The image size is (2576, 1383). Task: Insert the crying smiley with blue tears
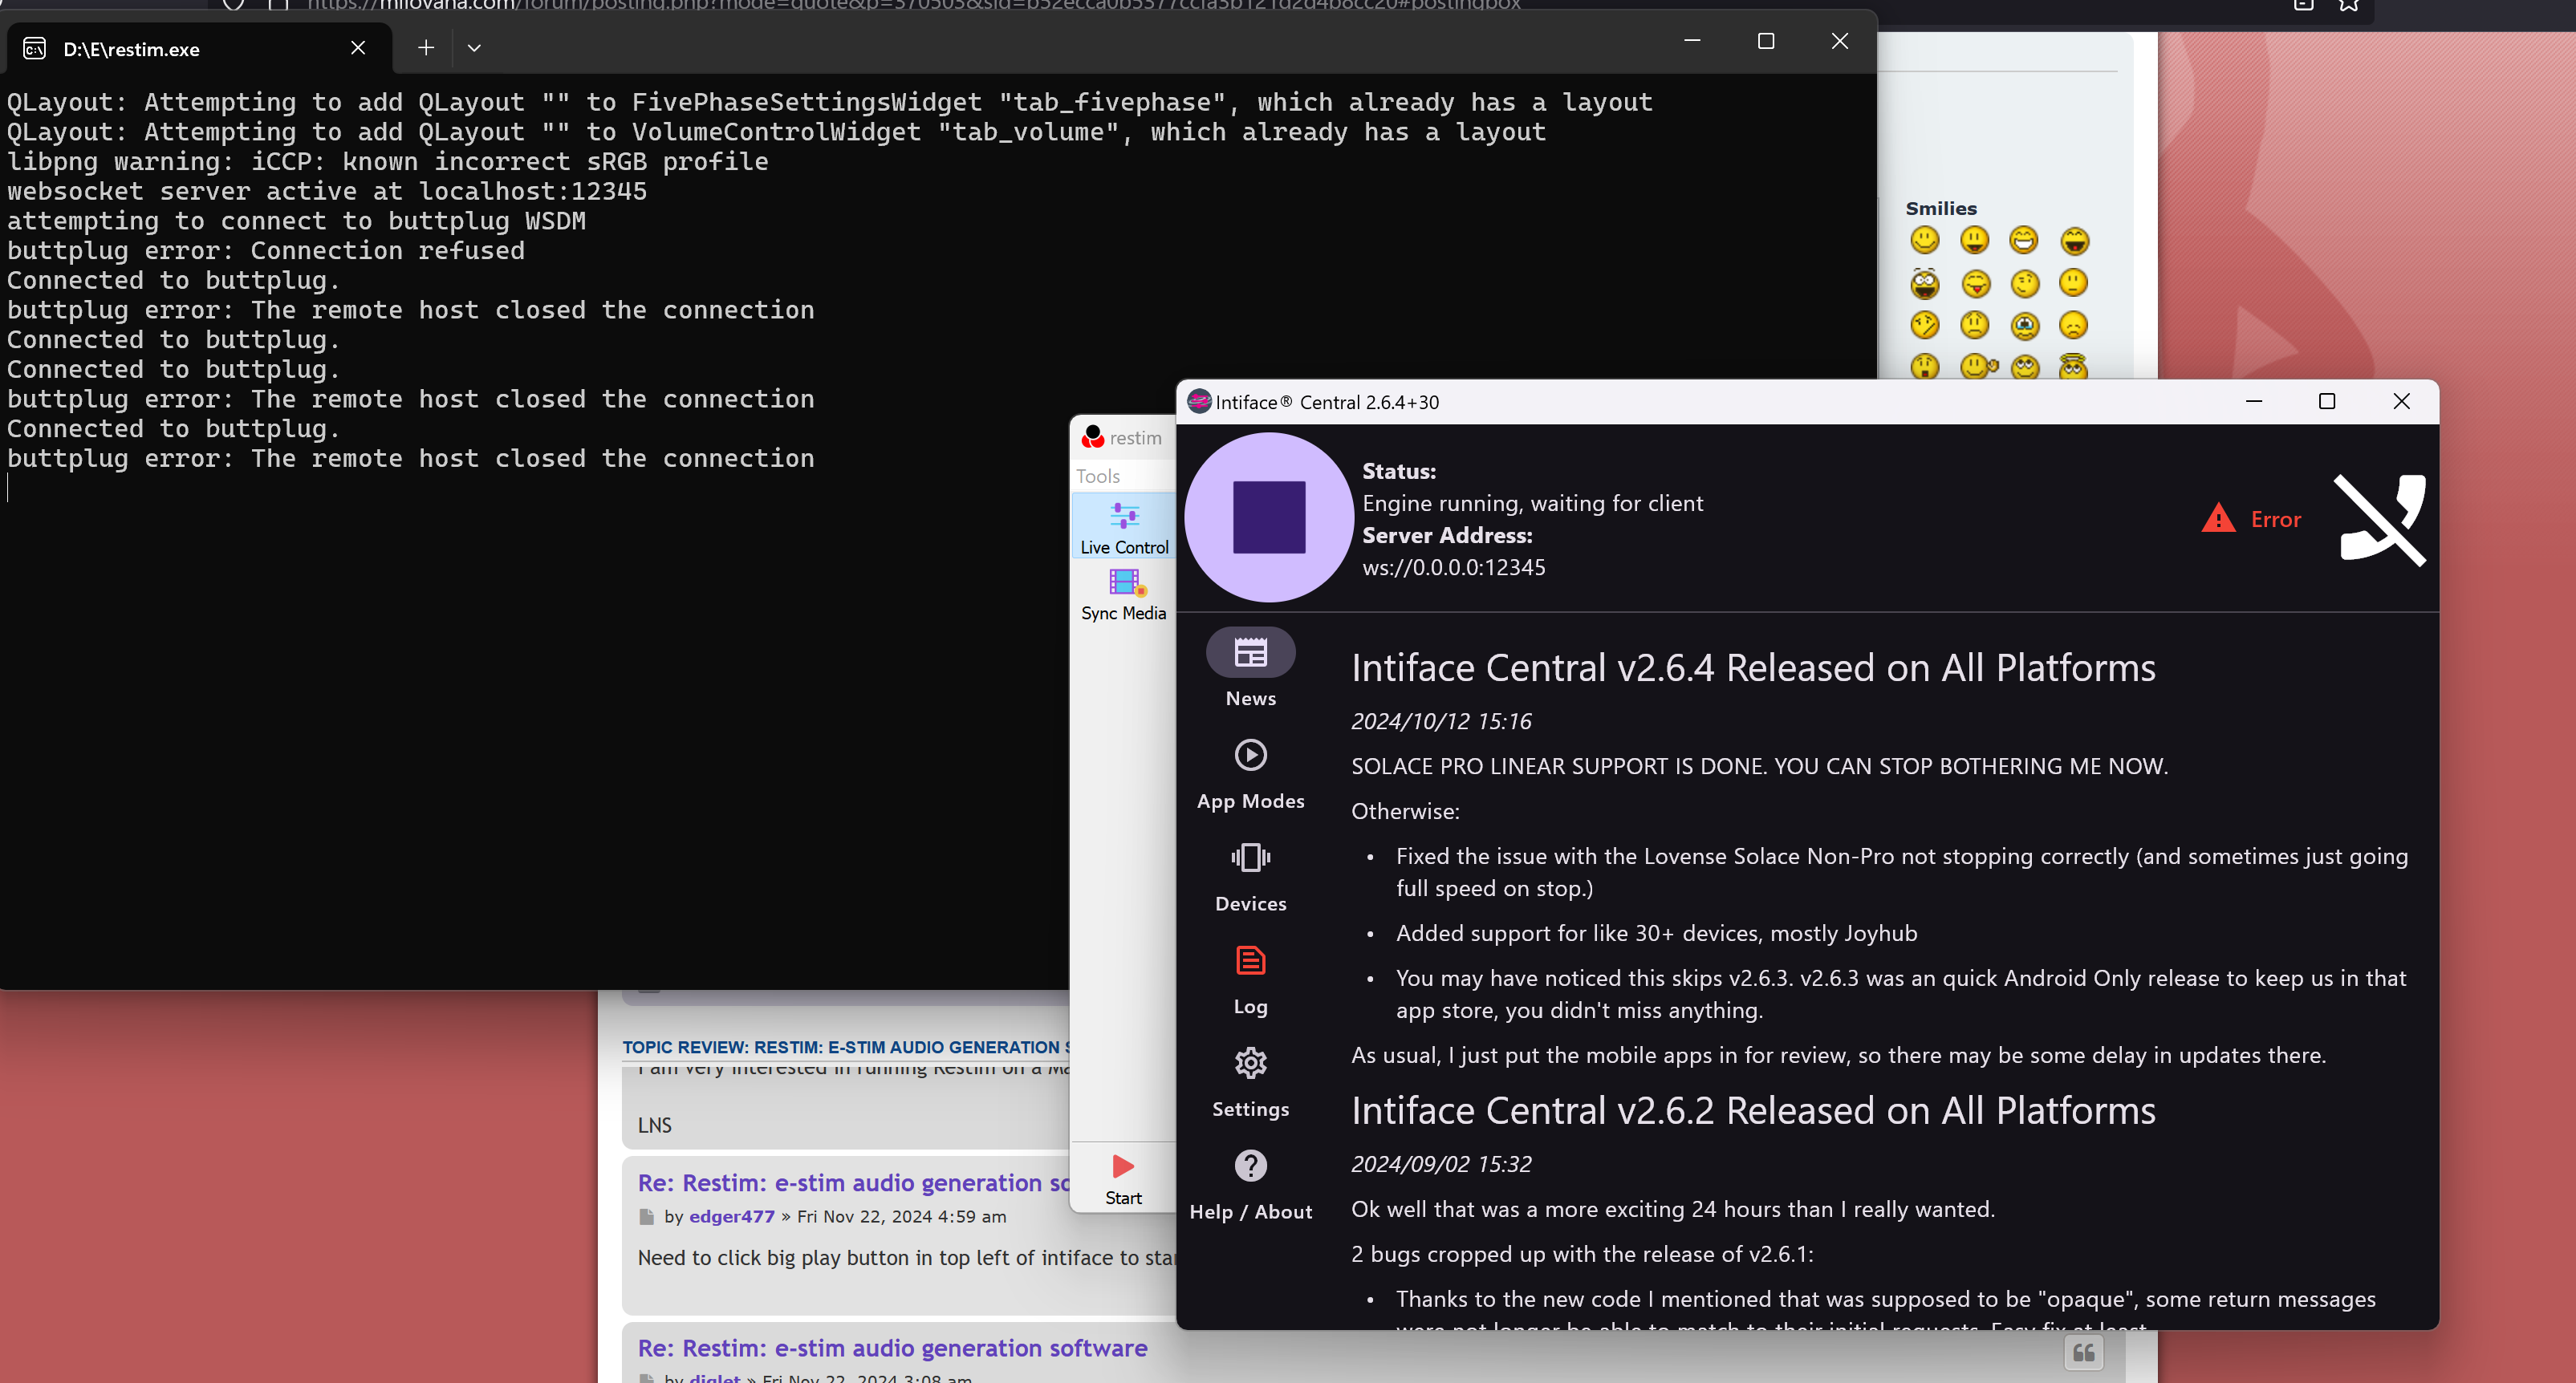[2025, 326]
